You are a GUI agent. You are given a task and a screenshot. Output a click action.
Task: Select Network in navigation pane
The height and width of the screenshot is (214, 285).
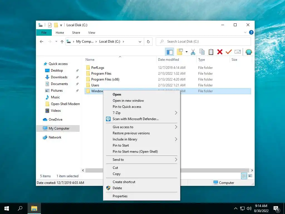click(55, 137)
